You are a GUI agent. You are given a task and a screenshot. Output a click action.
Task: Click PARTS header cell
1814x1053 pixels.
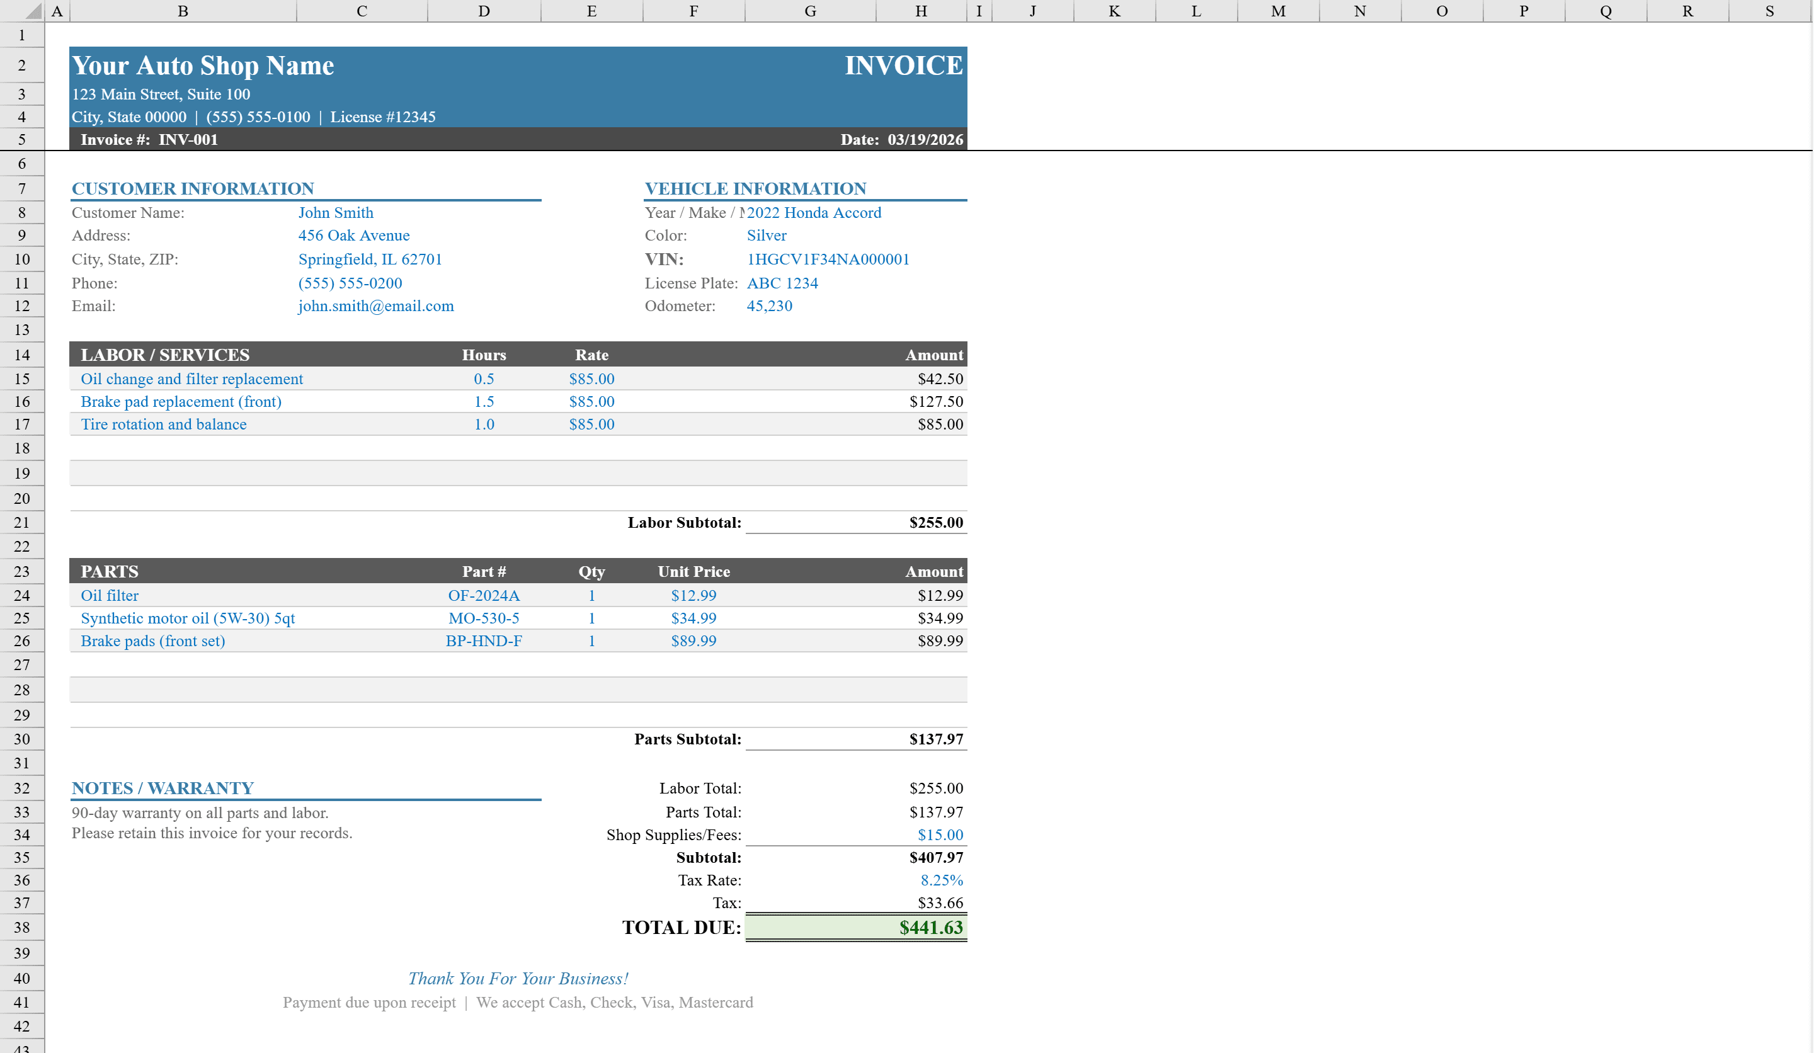(110, 571)
